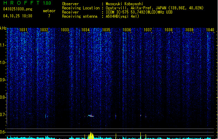
Task: Click the 0.6 kHz frequency tick label
Action: coord(3,132)
